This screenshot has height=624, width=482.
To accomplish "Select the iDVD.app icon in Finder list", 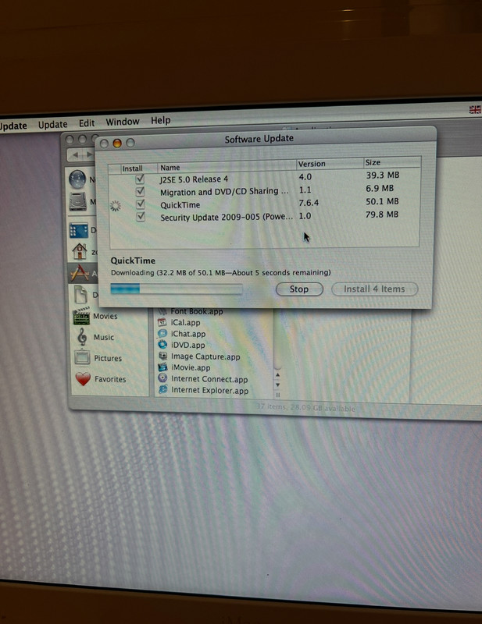I will coord(162,345).
